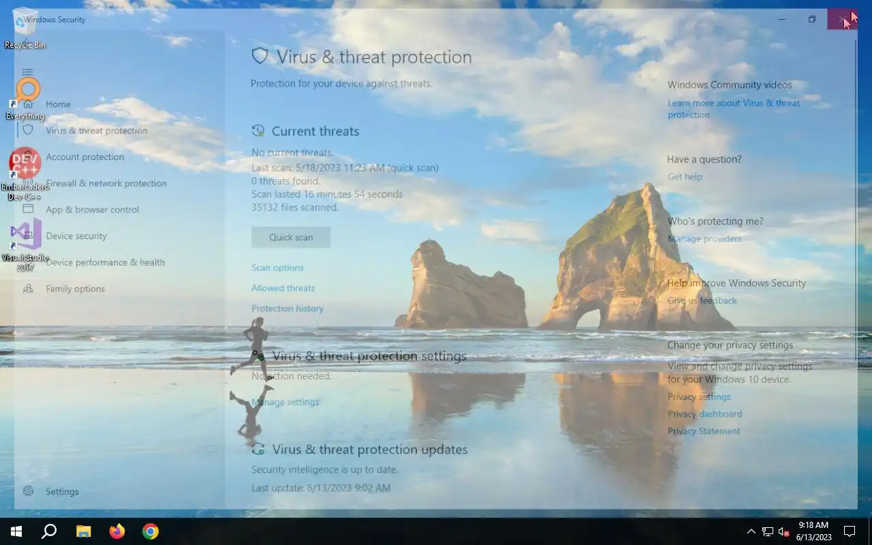Click Manage settings link
The height and width of the screenshot is (545, 872).
coord(285,402)
